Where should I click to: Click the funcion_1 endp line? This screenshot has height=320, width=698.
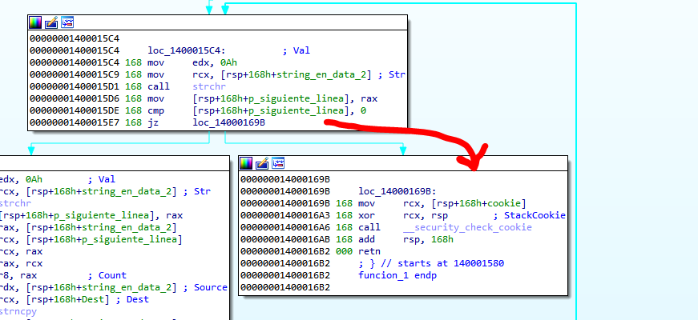[397, 276]
